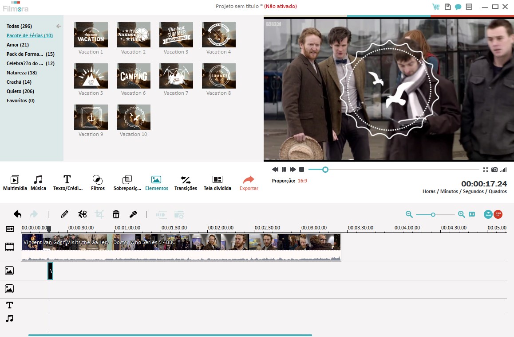
Task: Open the Multimídia library tab
Action: [x=15, y=183]
